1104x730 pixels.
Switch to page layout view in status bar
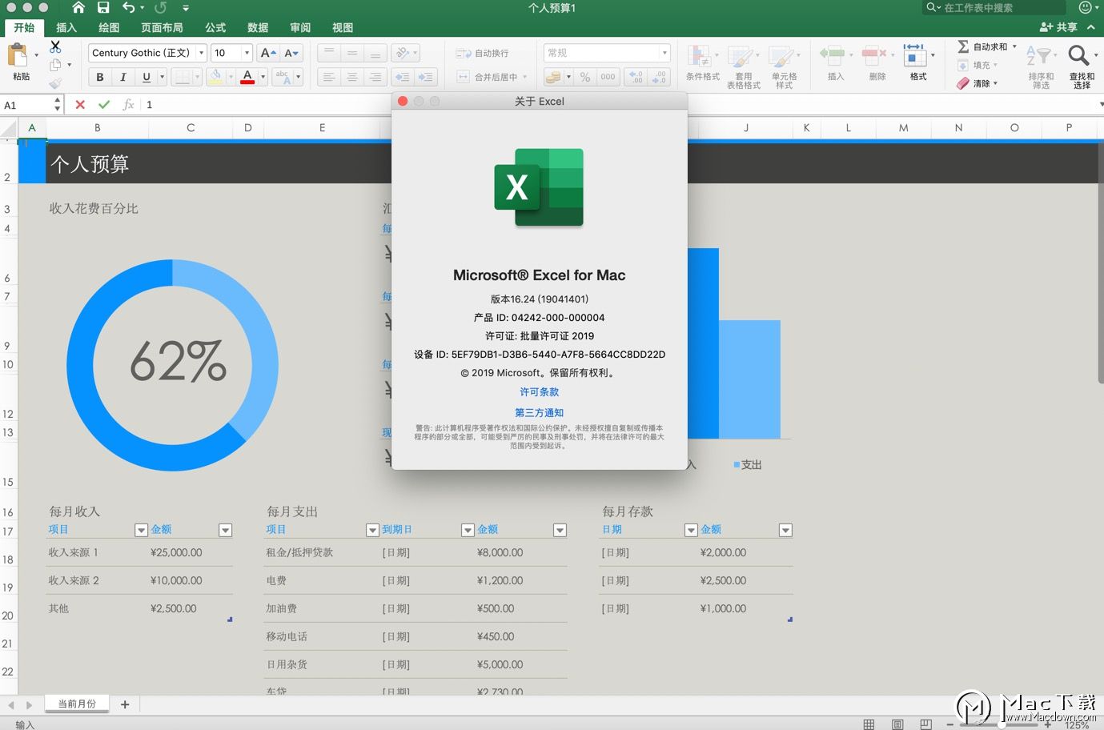[897, 724]
